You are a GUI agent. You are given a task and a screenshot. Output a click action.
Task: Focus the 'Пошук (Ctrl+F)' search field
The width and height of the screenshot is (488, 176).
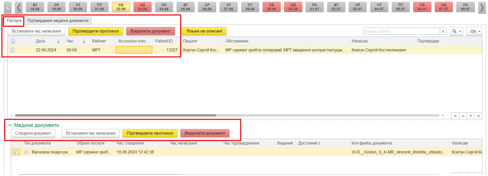pos(401,31)
